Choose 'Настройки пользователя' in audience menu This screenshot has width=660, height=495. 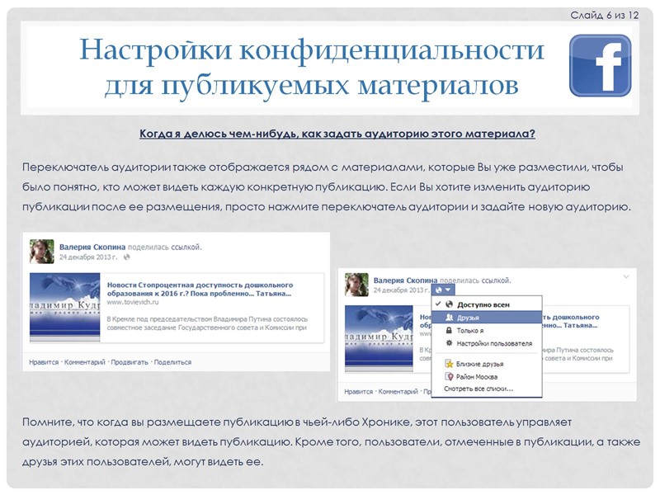pyautogui.click(x=487, y=343)
